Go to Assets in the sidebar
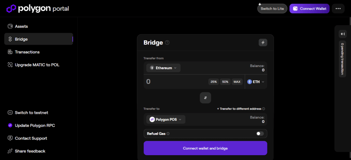 click(21, 26)
